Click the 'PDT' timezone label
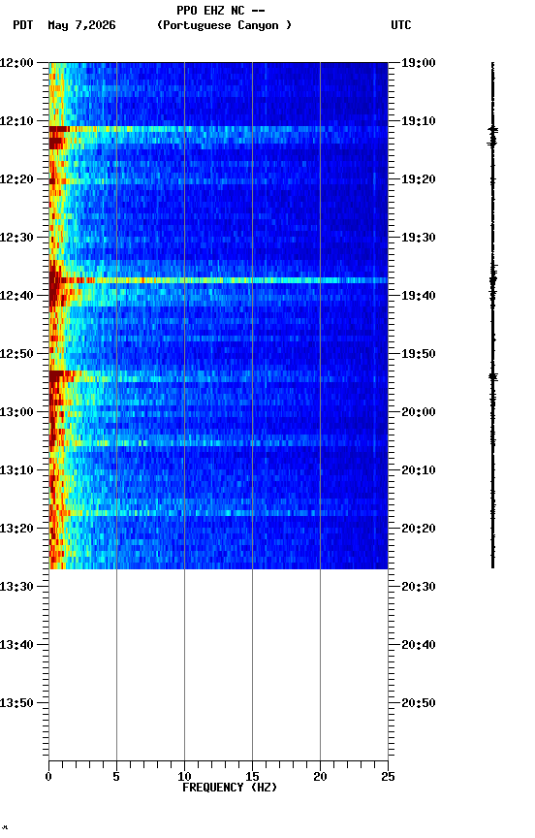535x838 pixels. tap(23, 25)
